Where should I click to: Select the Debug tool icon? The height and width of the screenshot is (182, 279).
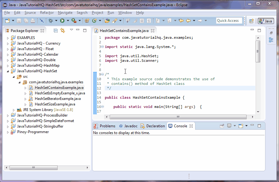click(50, 21)
